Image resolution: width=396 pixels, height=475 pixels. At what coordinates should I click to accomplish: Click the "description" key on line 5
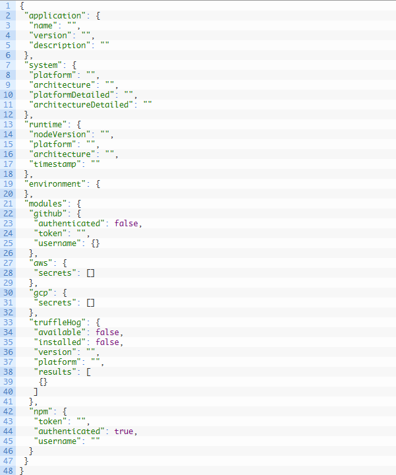[61, 45]
